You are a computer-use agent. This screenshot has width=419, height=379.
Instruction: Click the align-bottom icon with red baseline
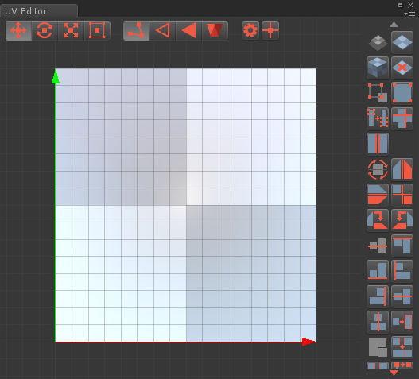point(378,271)
